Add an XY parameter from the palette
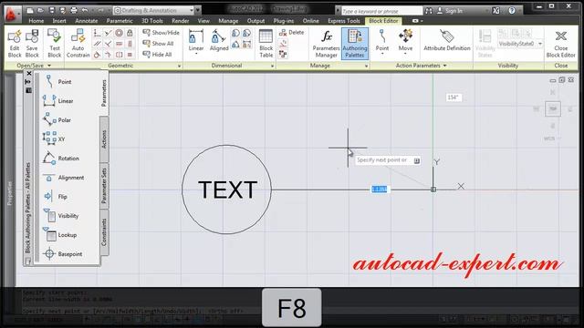Image resolution: width=584 pixels, height=328 pixels. pos(54,138)
